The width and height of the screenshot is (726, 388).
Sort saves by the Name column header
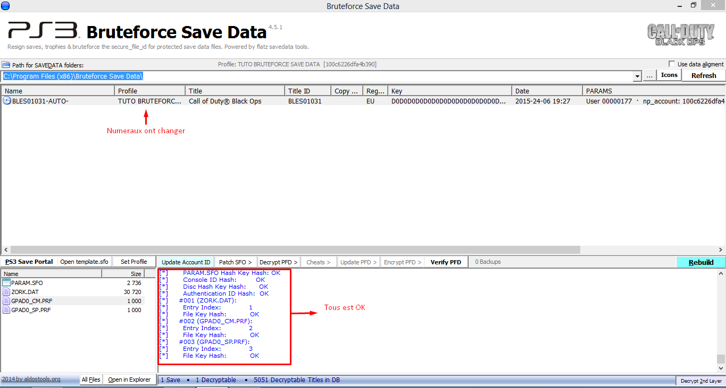click(x=58, y=91)
